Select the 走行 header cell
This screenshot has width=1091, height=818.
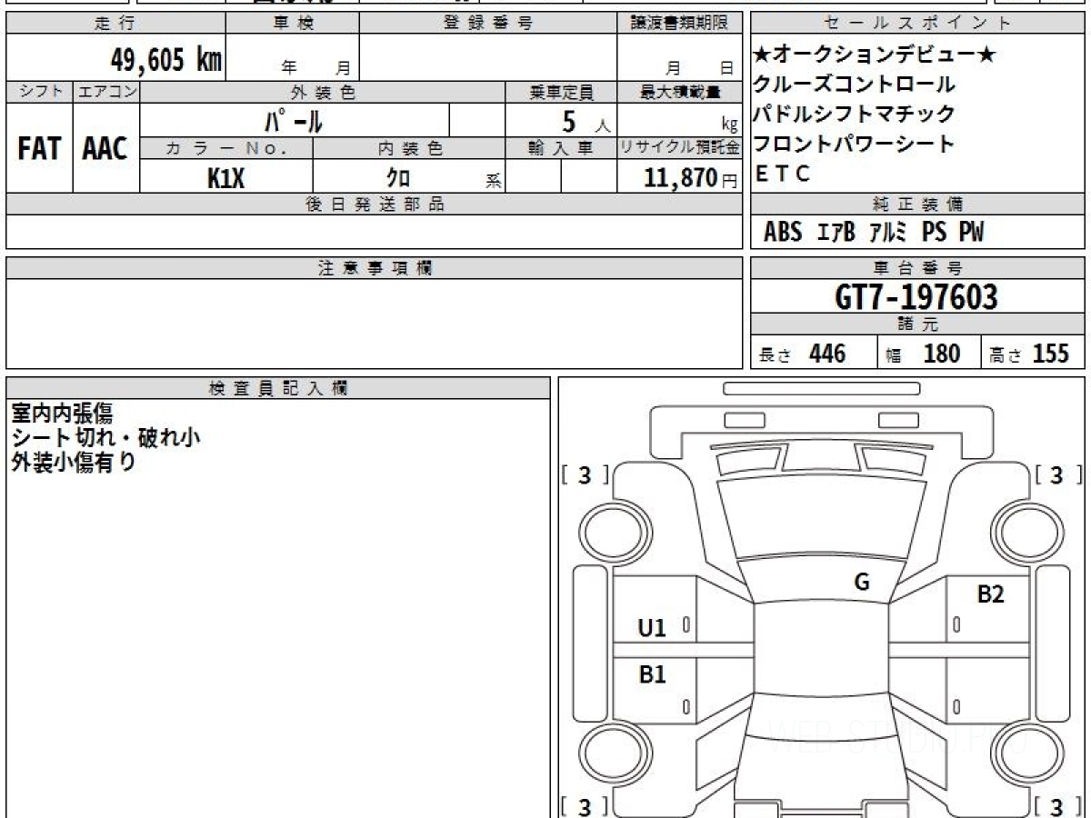[x=115, y=24]
